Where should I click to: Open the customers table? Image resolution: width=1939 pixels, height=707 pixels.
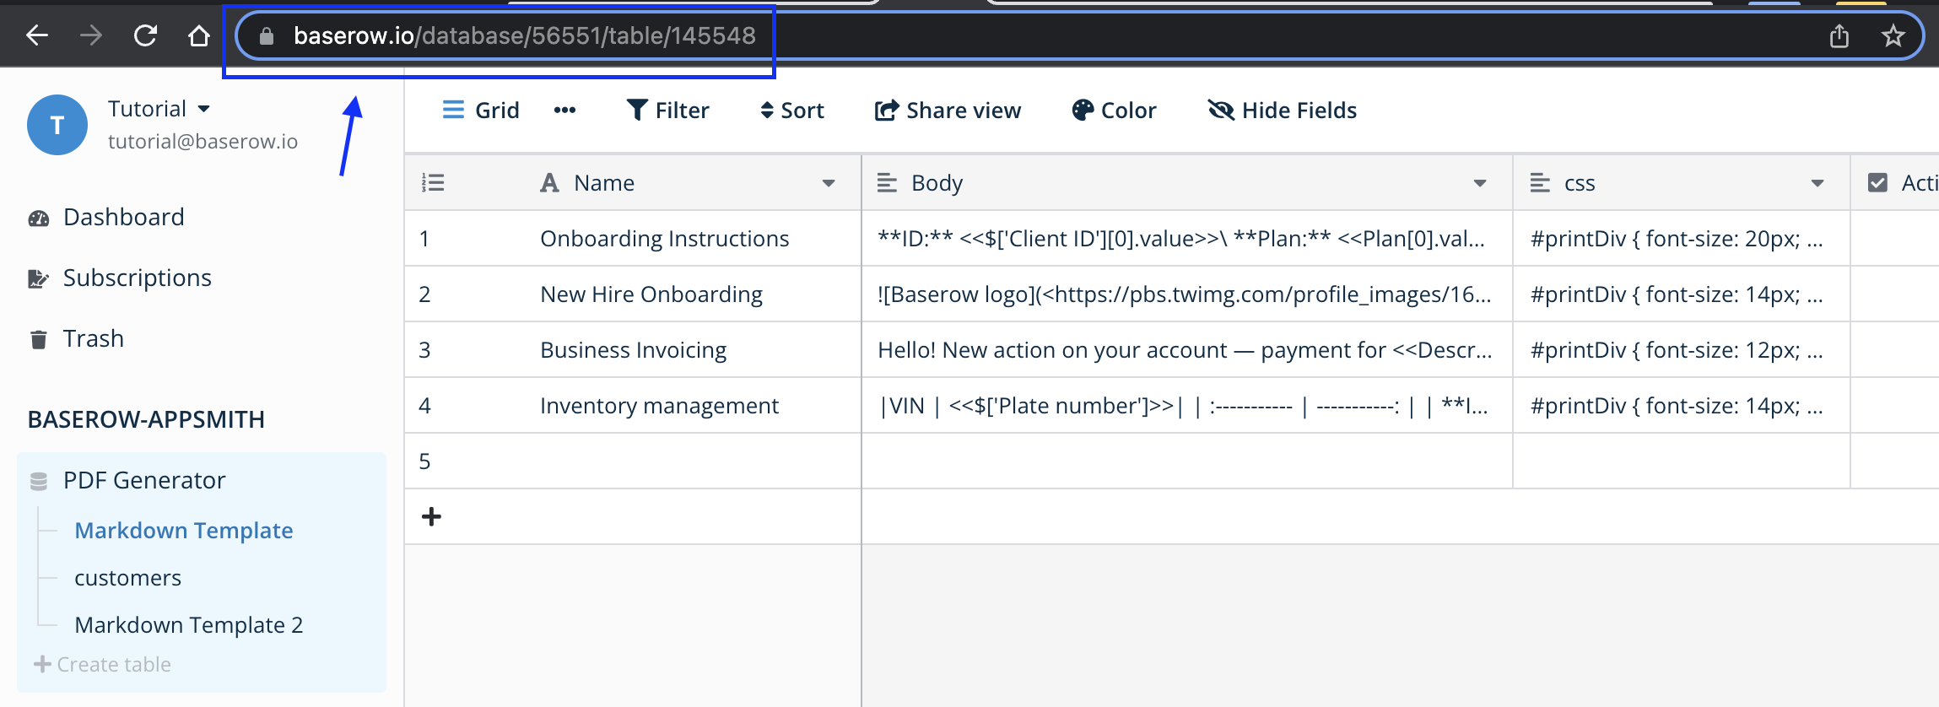(x=127, y=578)
